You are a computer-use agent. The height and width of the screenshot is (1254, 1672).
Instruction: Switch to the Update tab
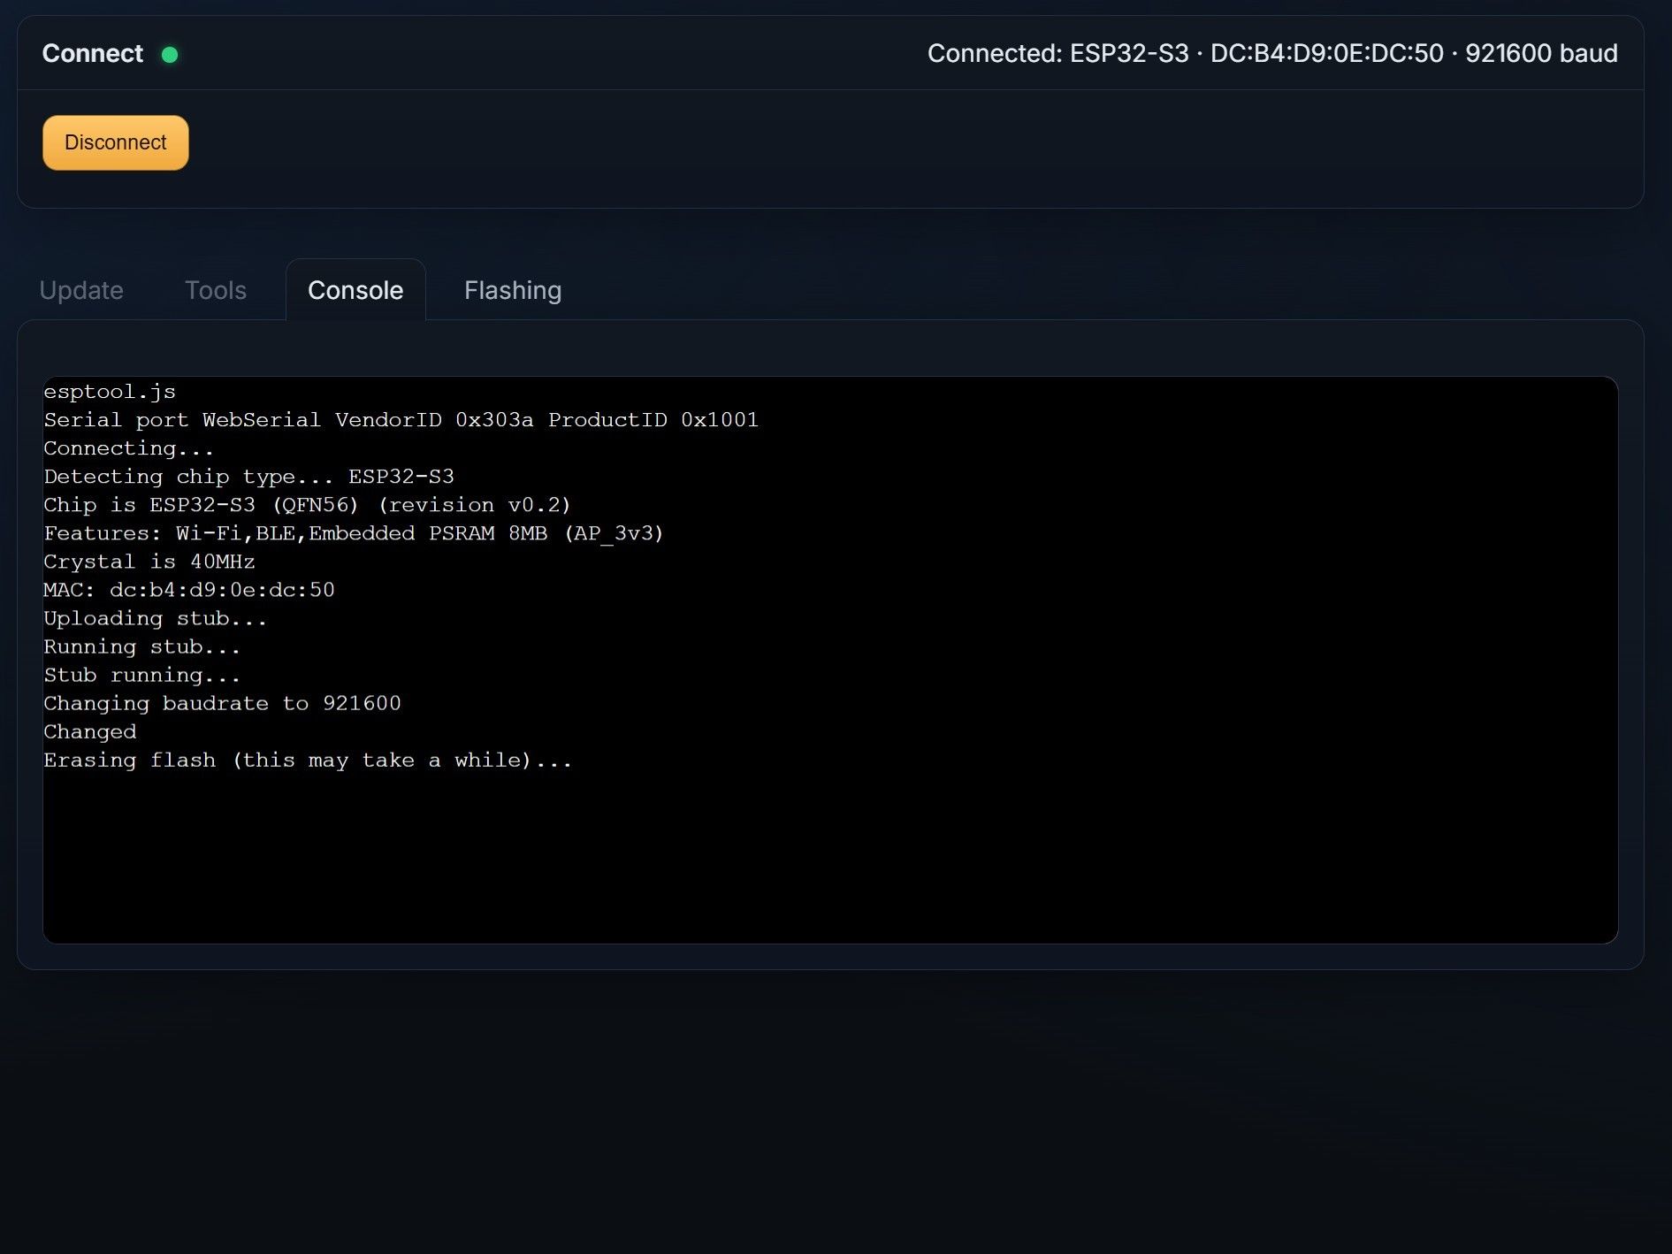(80, 290)
